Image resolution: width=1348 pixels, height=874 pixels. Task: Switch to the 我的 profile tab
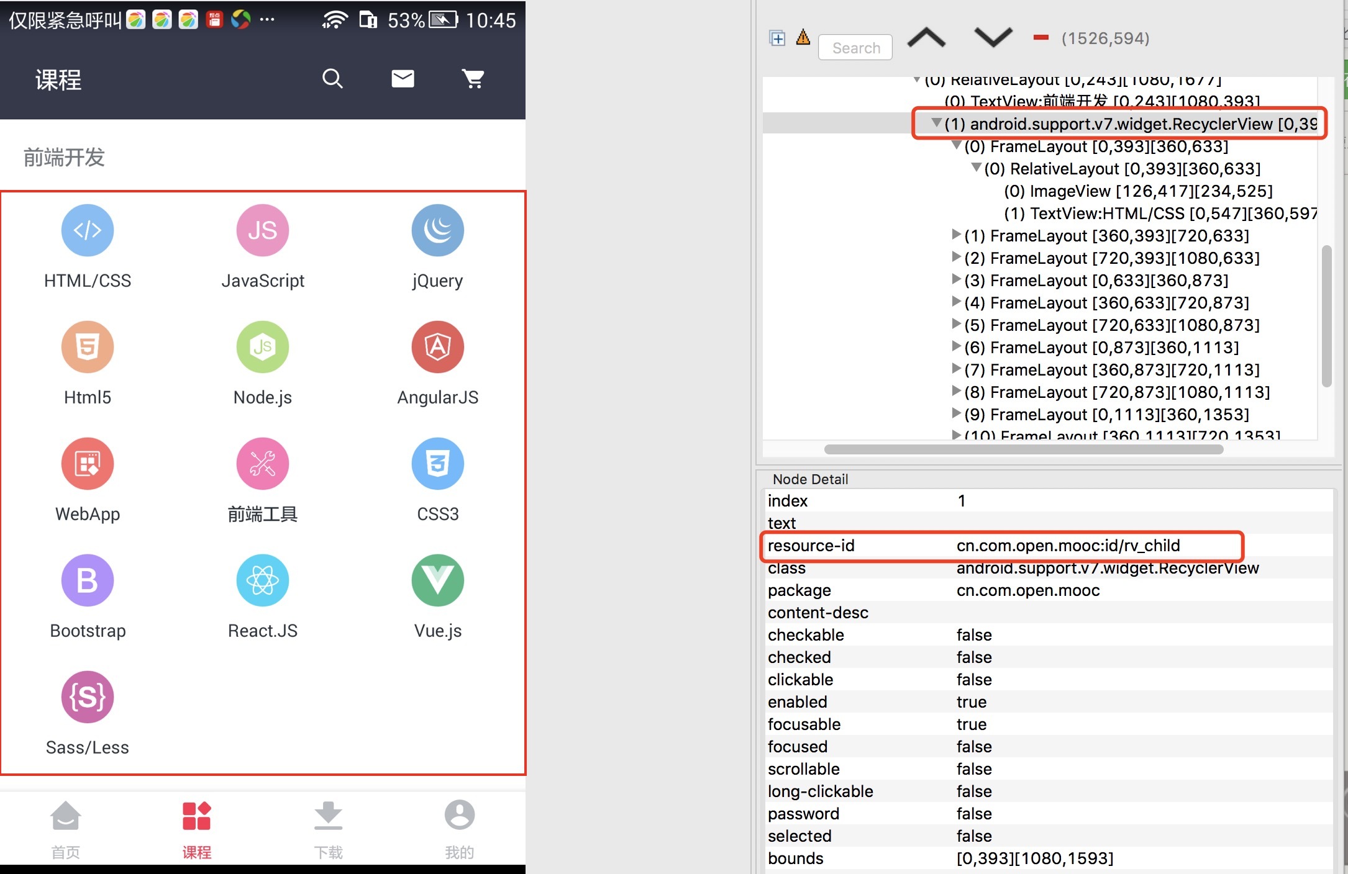460,829
